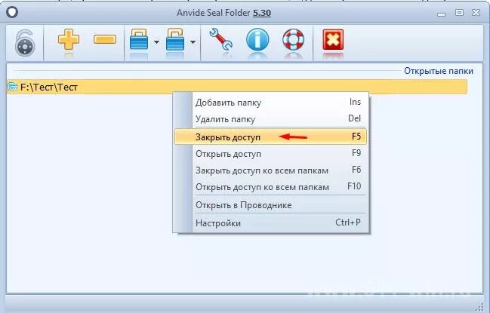Minimize the Anvide Seal Folder window
The image size is (490, 313).
[x=441, y=14]
